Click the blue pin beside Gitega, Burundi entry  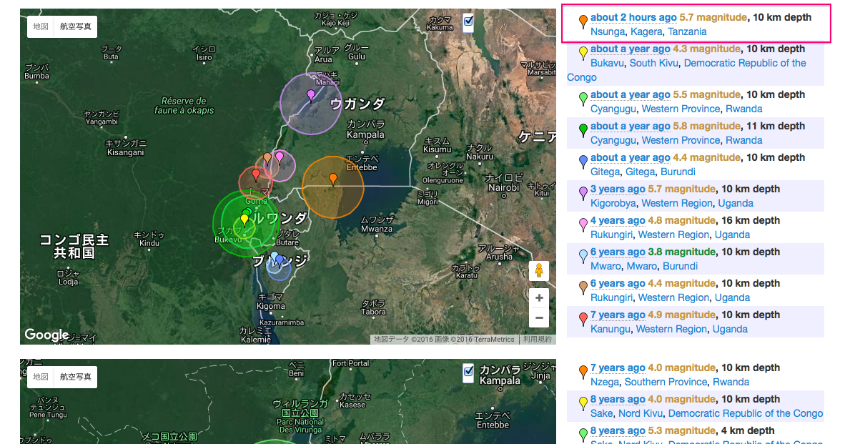click(583, 162)
